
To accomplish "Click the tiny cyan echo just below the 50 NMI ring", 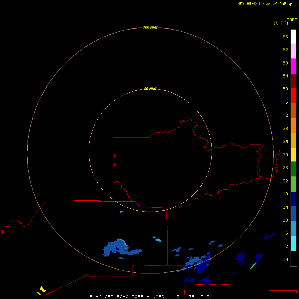I will 122,212.
